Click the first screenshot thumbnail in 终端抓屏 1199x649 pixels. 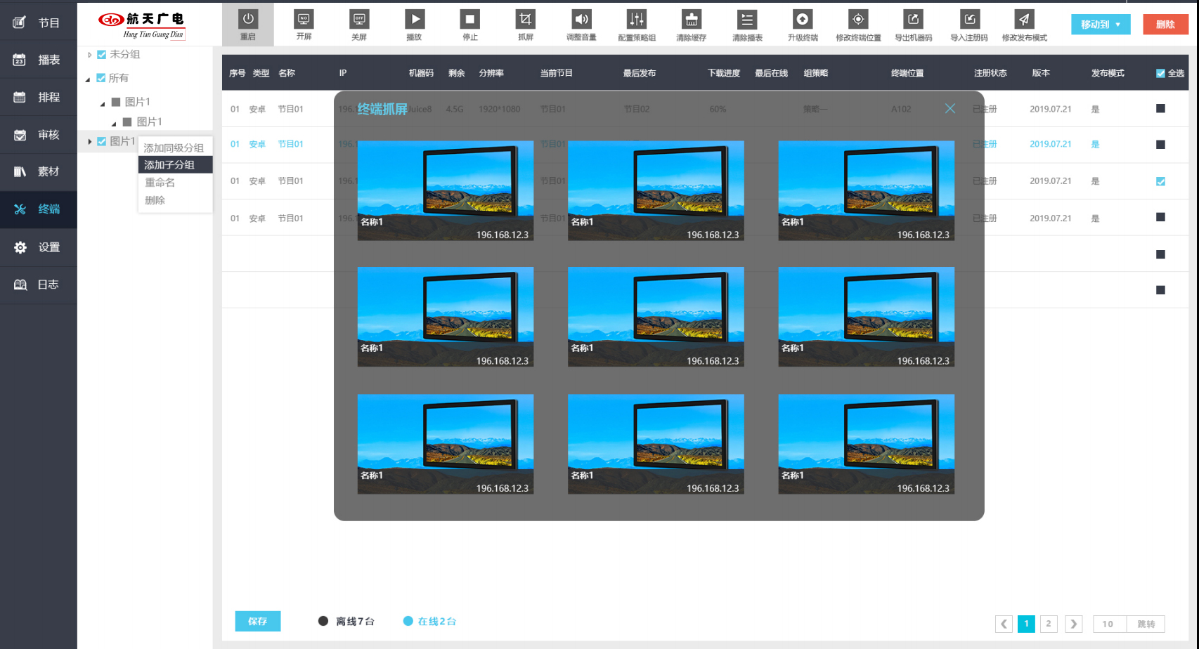point(445,190)
